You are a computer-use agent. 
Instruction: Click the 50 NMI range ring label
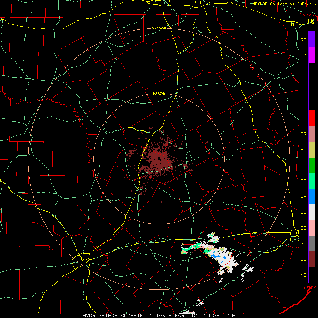coord(159,94)
